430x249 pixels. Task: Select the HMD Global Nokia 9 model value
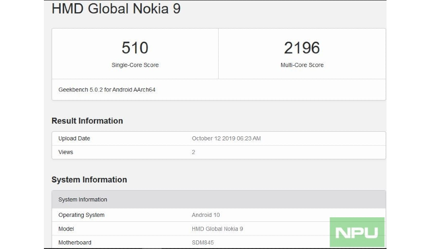pos(217,229)
